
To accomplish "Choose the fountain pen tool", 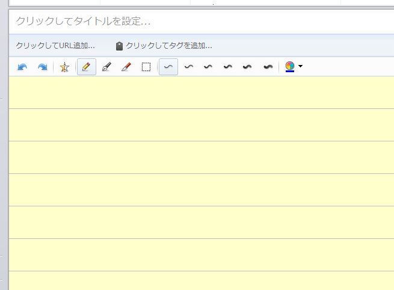I will [106, 67].
